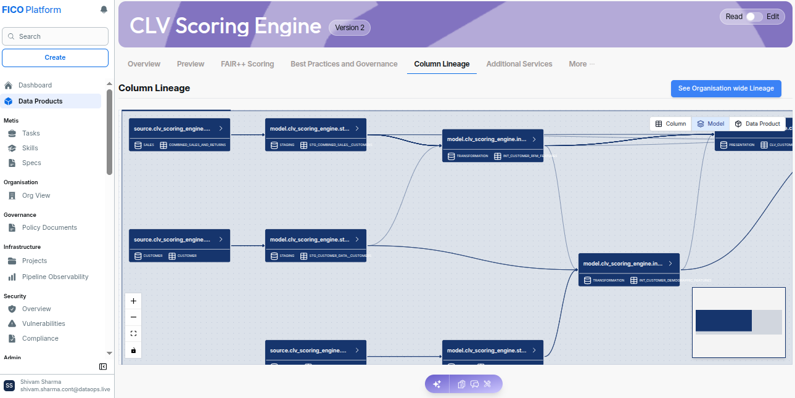Open notifications bell in FICO Platform header
The height and width of the screenshot is (398, 795).
(x=104, y=10)
